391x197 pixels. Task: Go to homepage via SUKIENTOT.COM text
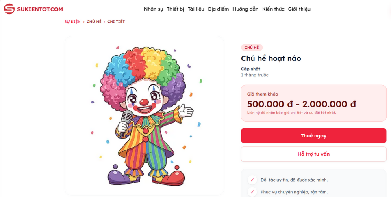point(40,9)
